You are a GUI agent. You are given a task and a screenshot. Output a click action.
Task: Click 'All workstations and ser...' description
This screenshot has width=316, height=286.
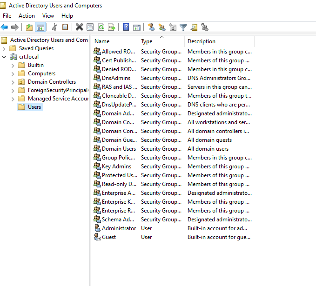[219, 122]
